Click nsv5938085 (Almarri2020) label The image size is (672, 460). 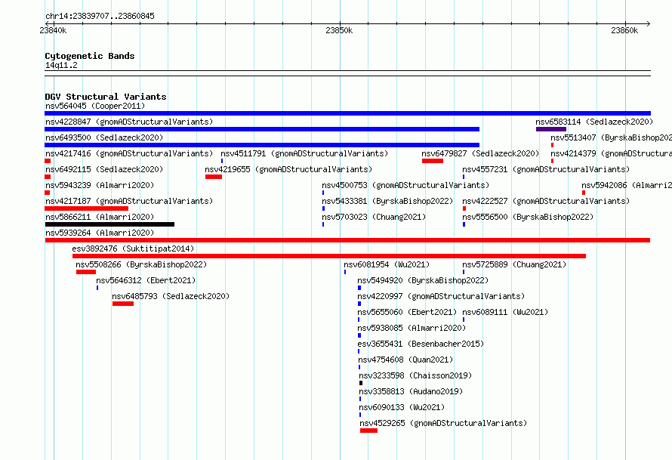(412, 328)
